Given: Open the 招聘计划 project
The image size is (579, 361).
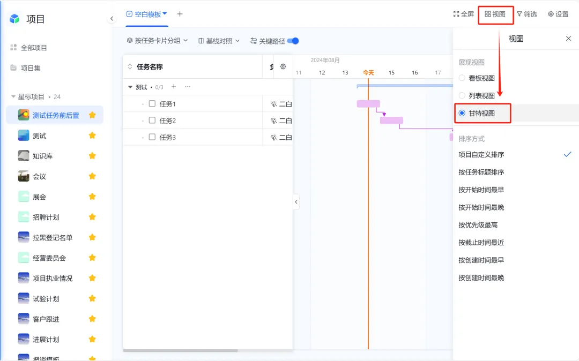Looking at the screenshot, I should click(46, 217).
